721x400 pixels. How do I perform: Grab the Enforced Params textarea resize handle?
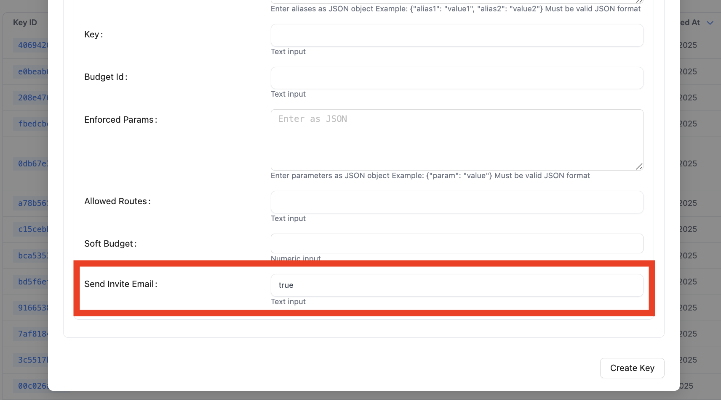639,166
